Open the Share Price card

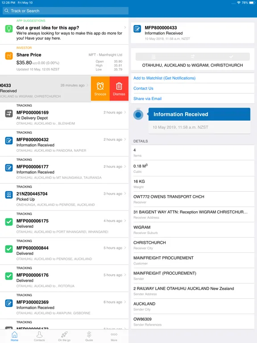[64, 60]
